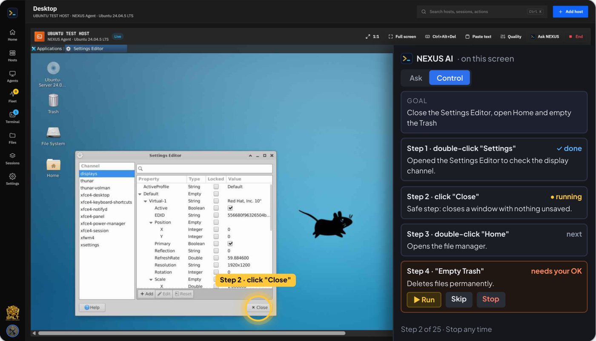Click the NEXUS logo at the sidebar top
The image size is (596, 341).
(x=12, y=13)
